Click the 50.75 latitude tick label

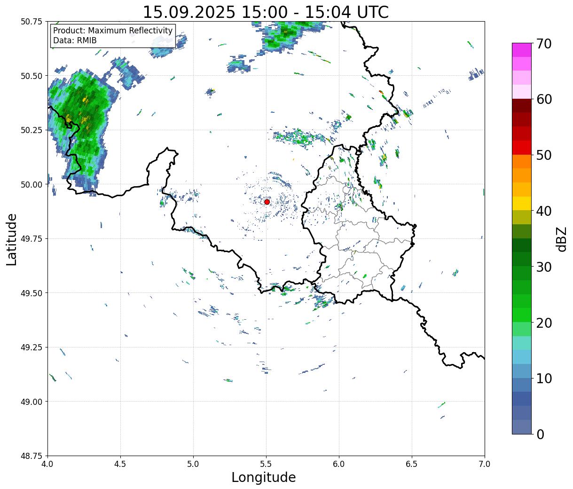31,22
